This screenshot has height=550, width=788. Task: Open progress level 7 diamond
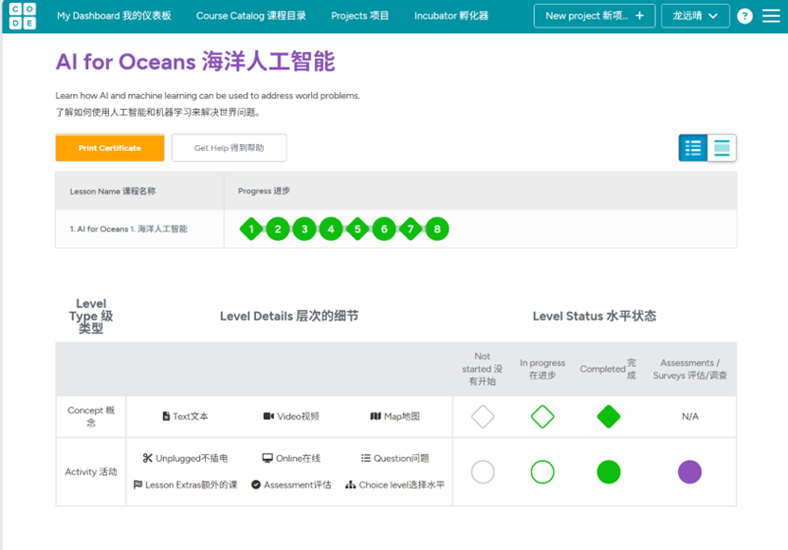coord(412,229)
